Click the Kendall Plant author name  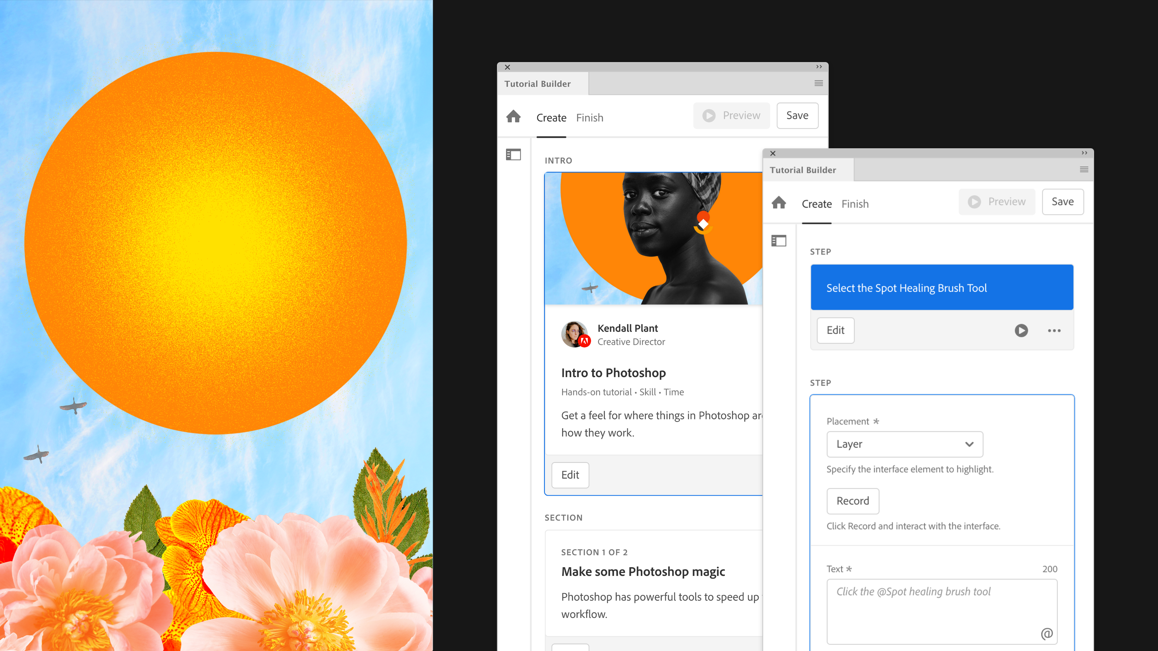pos(628,329)
